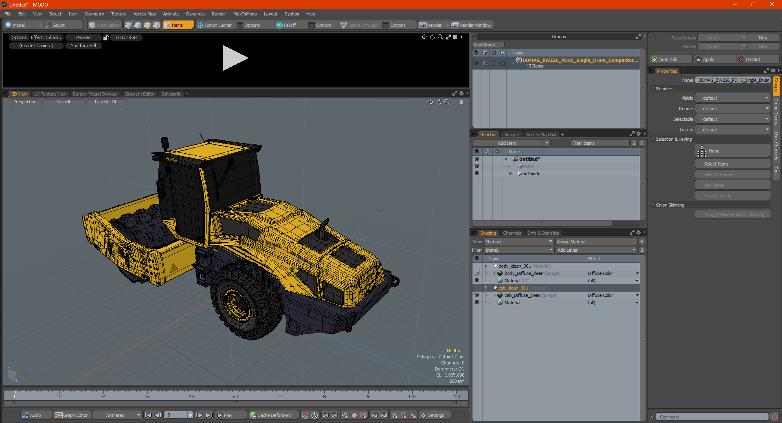Switch to UV Texture View tab

pyautogui.click(x=50, y=94)
